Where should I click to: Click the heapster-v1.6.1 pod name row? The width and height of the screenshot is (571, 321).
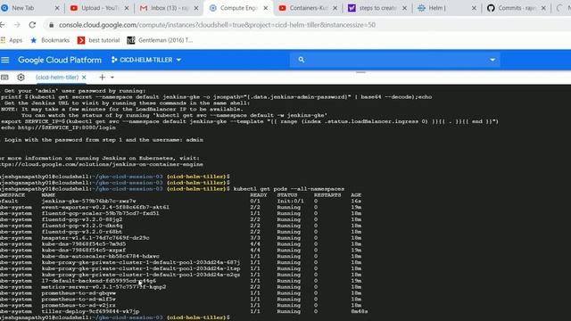(95, 238)
